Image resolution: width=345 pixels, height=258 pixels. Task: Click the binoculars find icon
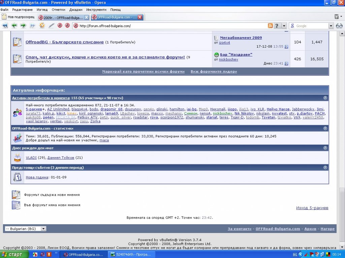tap(339, 26)
